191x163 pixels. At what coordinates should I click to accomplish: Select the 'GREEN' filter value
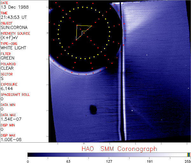click(x=7, y=58)
